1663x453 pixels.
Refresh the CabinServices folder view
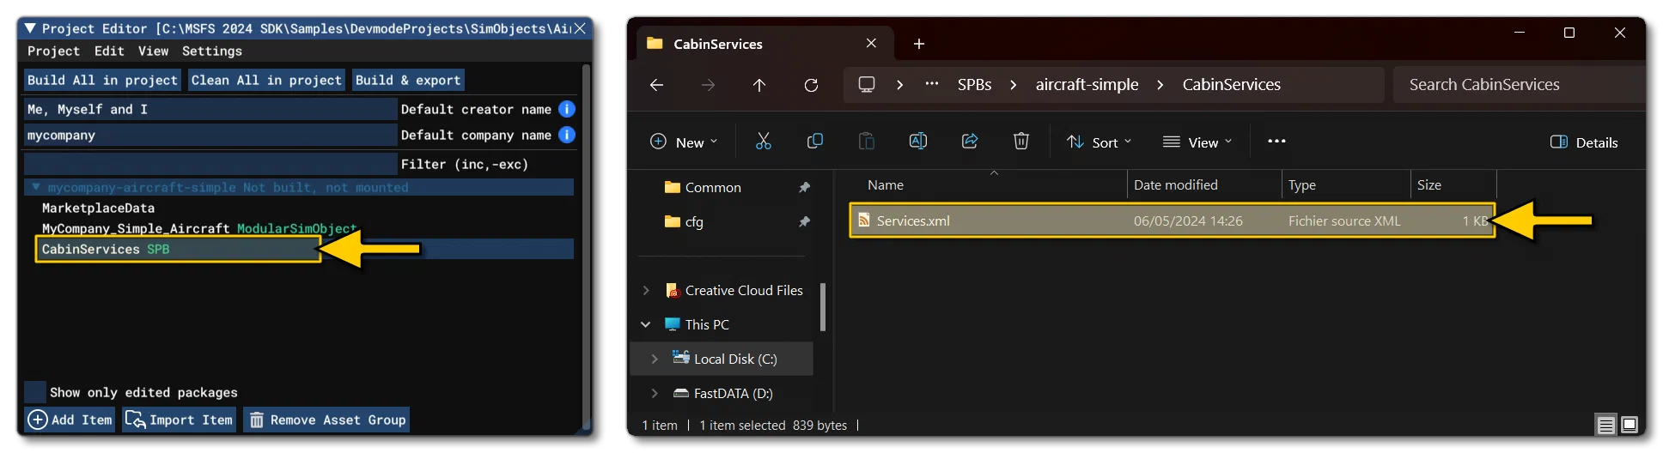(811, 85)
